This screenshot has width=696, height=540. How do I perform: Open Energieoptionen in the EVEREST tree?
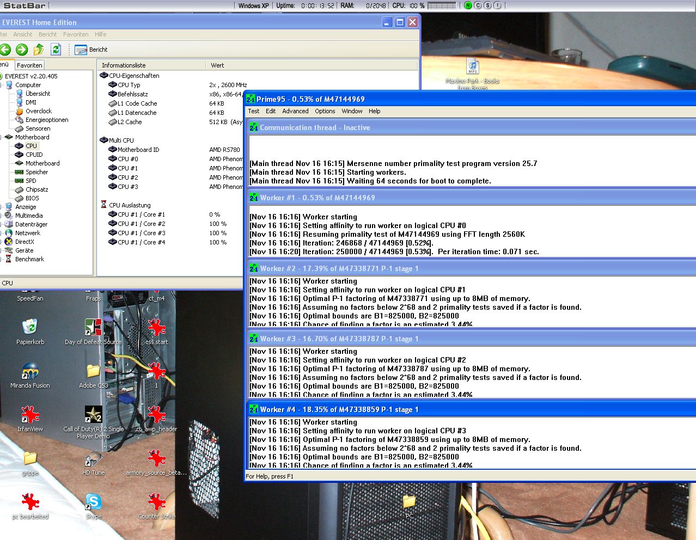pos(47,120)
